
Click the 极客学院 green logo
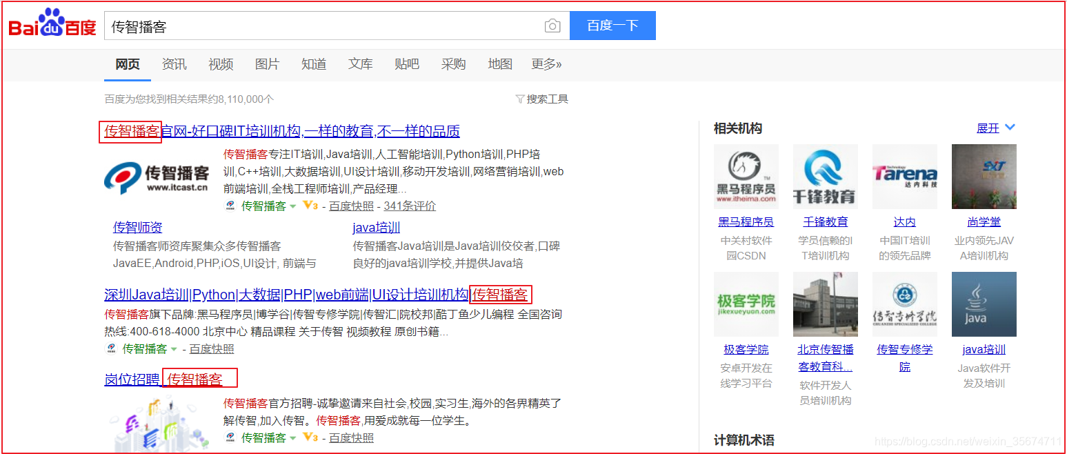tap(746, 304)
